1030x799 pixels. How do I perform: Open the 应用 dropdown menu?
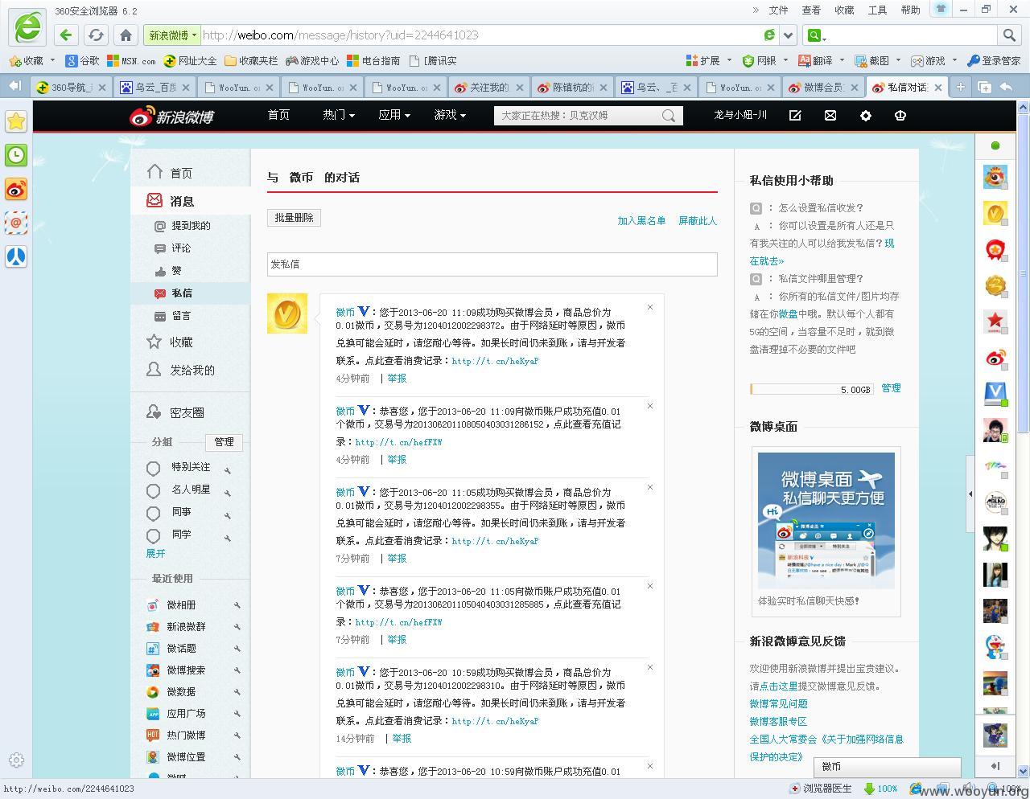[394, 116]
